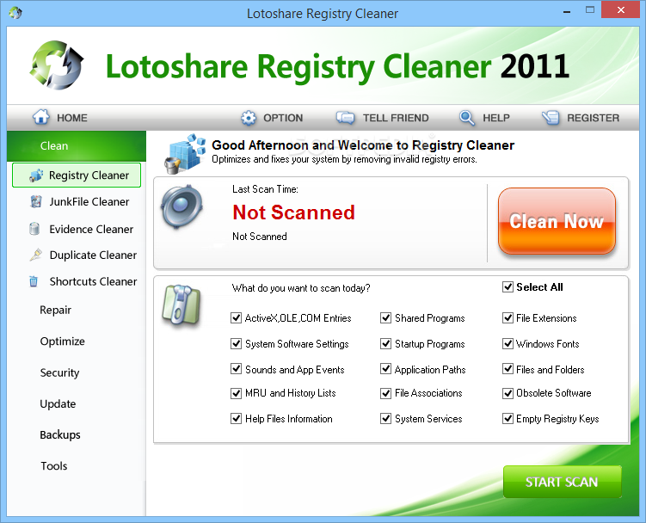The width and height of the screenshot is (646, 523).
Task: Collapse the green Clean section header
Action: (77, 146)
